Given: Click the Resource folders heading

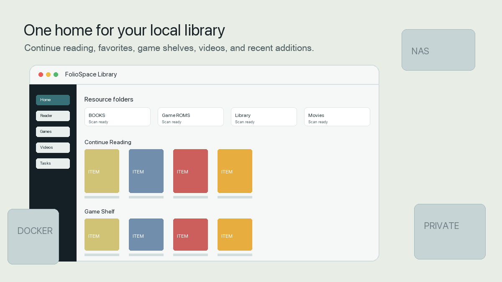Looking at the screenshot, I should [x=109, y=99].
